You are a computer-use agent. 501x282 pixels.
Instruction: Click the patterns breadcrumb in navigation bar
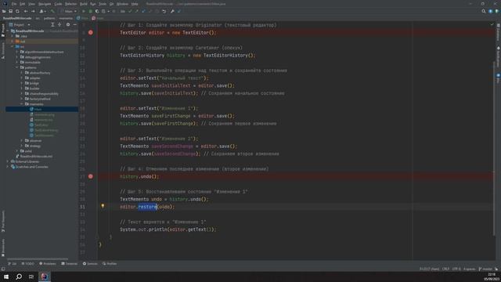click(49, 18)
